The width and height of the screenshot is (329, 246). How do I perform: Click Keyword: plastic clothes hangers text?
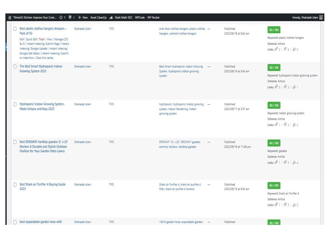pyautogui.click(x=286, y=38)
